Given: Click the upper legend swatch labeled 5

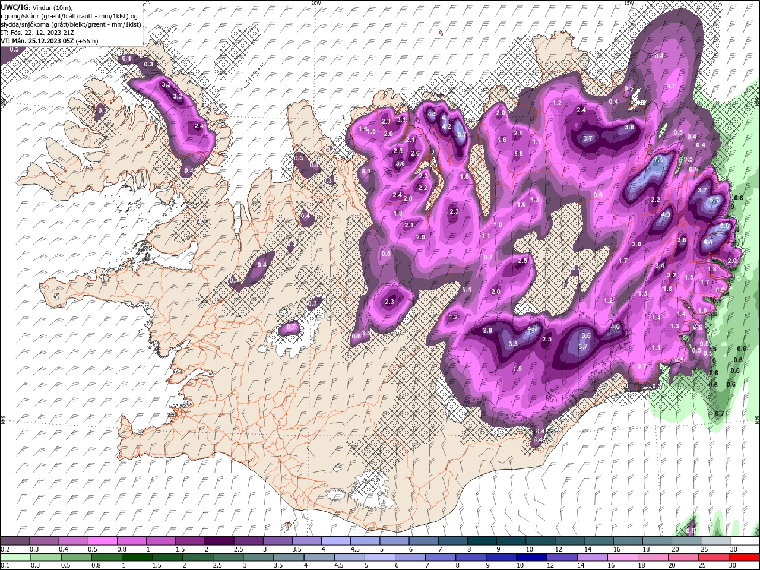Looking at the screenshot, I should 394,541.
